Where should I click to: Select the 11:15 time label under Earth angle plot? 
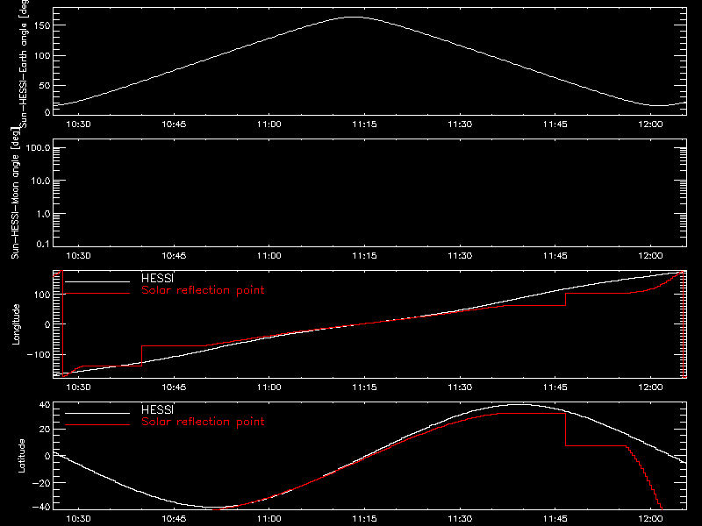coord(364,124)
